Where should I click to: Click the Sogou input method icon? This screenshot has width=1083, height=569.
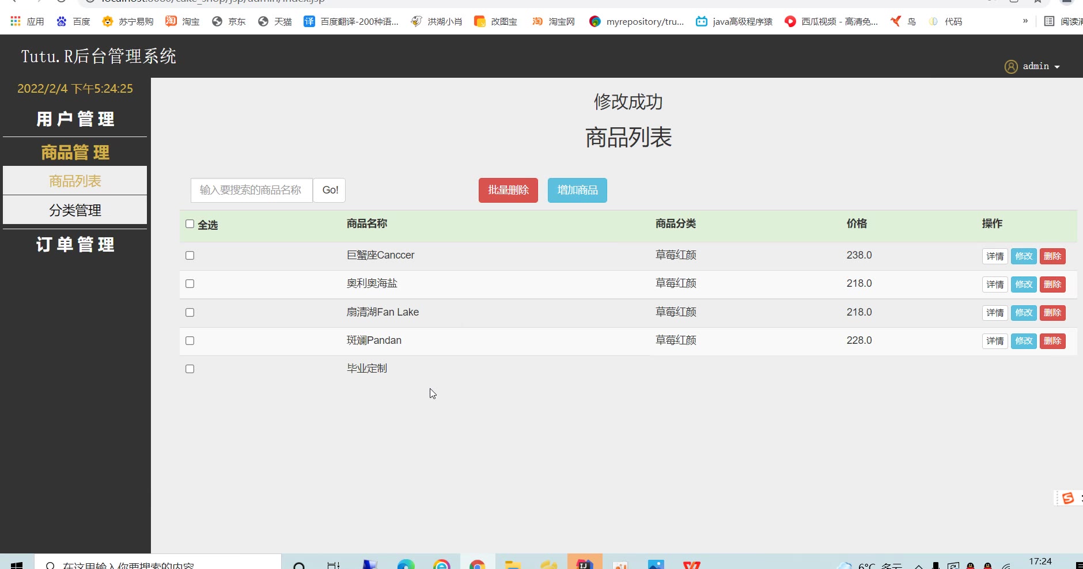1067,498
